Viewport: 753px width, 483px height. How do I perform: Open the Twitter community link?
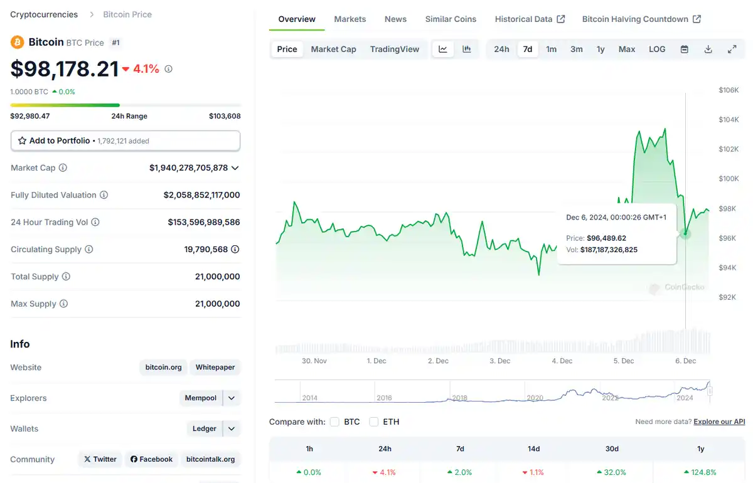[x=100, y=459]
